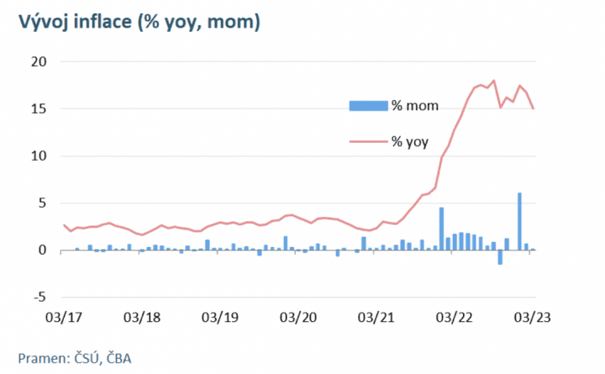Screen dimensions: 605x374
Task: Click the tall blue bar before 03/22
Action: click(x=441, y=229)
